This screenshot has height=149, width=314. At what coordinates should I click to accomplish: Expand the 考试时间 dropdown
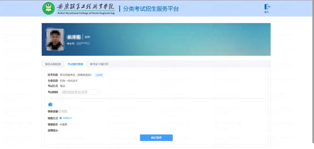coord(80,92)
